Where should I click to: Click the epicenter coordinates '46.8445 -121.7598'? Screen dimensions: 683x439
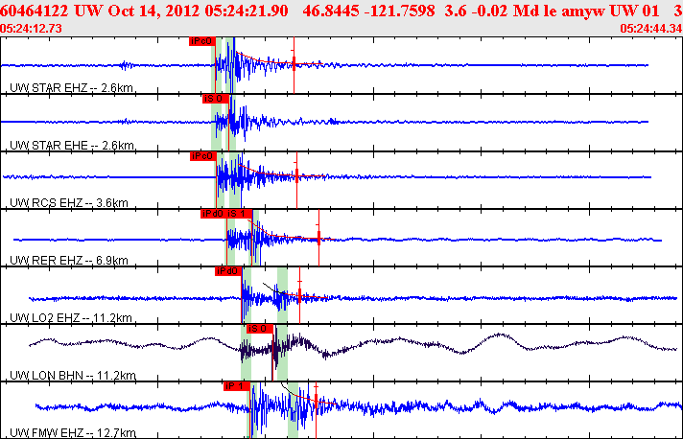coord(368,11)
